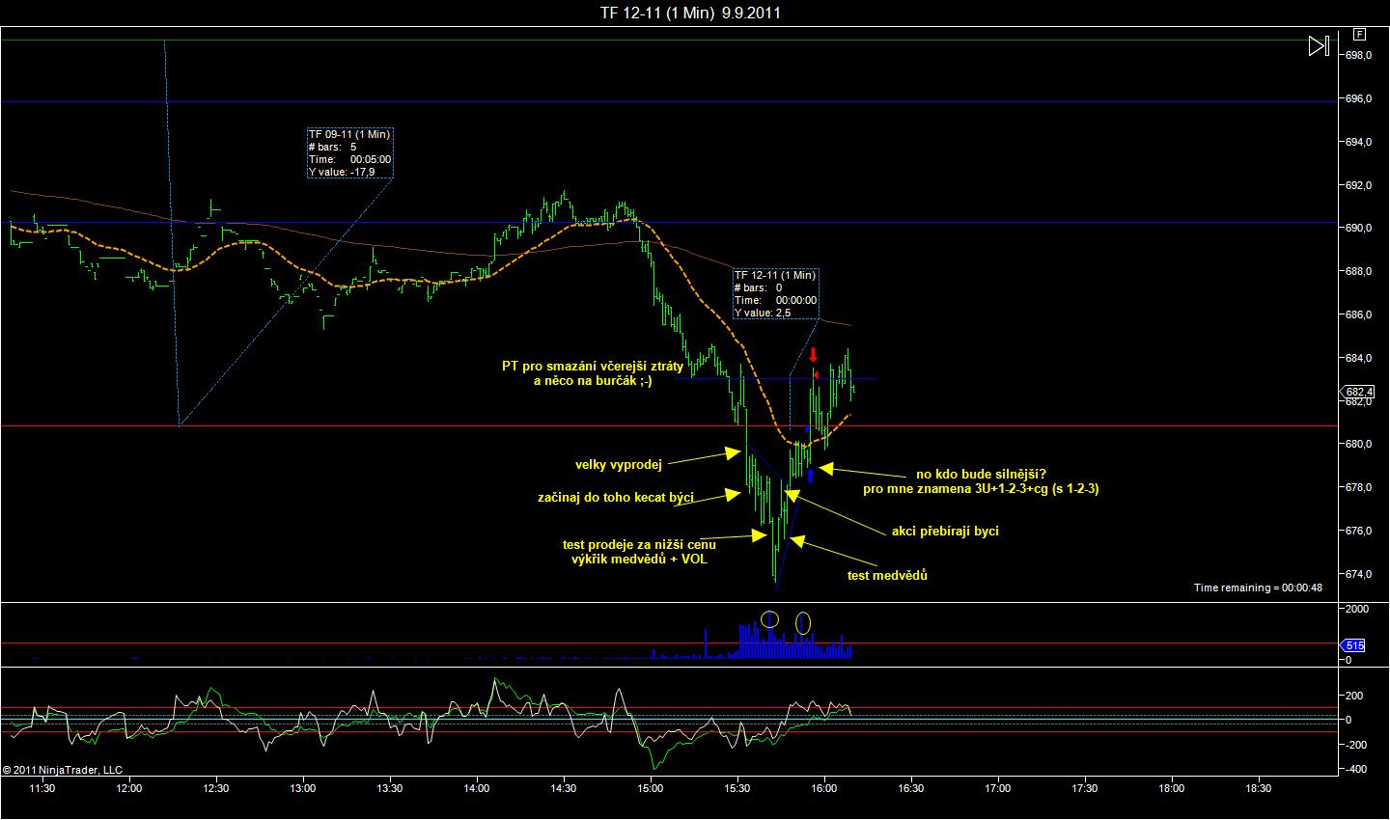This screenshot has width=1390, height=820.
Task: Click the 'Time remaining = 00:00:48' readout
Action: [x=1258, y=588]
